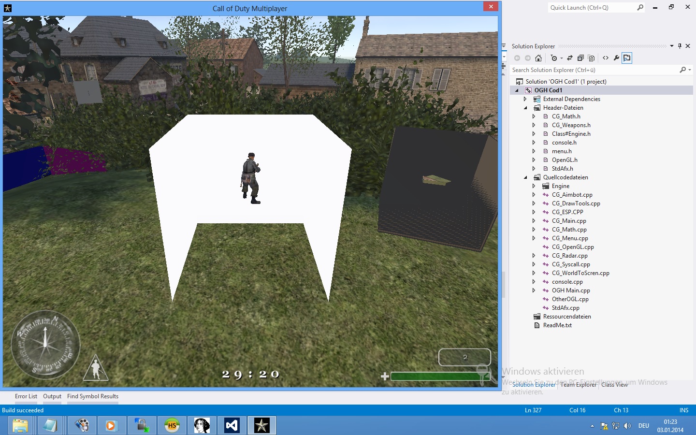Toggle Show All Files icon

[x=591, y=58]
